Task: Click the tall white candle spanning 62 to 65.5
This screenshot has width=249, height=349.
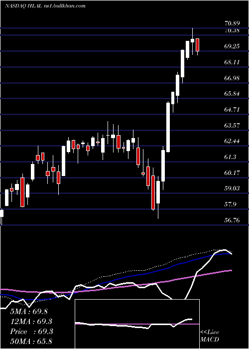Action: 168,127
